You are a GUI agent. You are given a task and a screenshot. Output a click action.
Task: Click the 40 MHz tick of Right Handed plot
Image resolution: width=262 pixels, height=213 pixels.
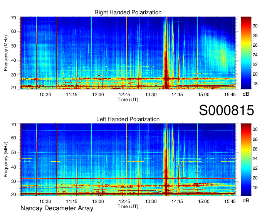tap(13, 60)
